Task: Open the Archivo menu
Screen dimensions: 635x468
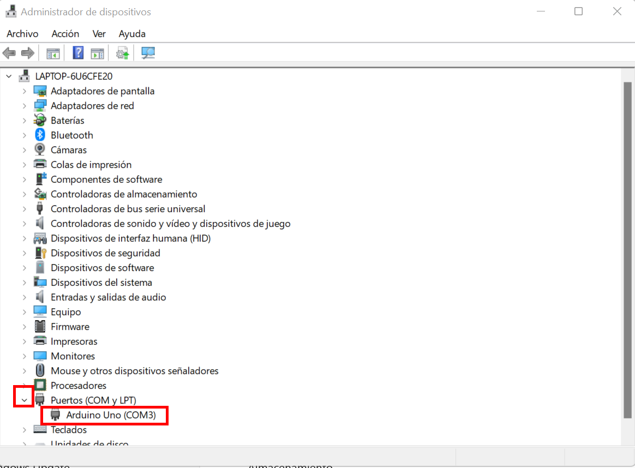Action: click(22, 34)
